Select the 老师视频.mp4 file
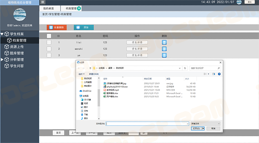Viewport: 259px width, 143px height. click(x=111, y=90)
